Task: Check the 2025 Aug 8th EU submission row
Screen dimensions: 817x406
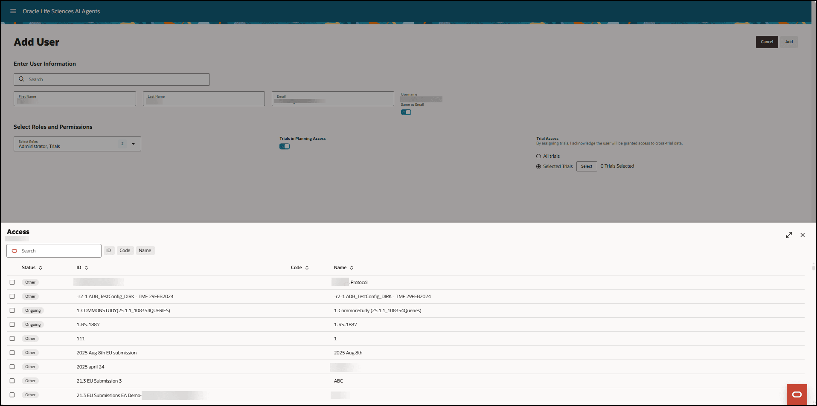Action: [12, 353]
